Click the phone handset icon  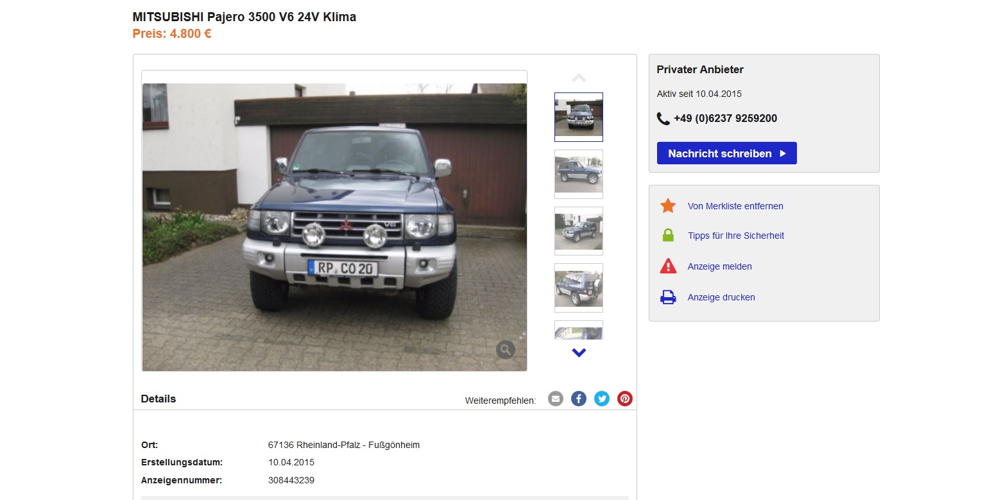(663, 118)
